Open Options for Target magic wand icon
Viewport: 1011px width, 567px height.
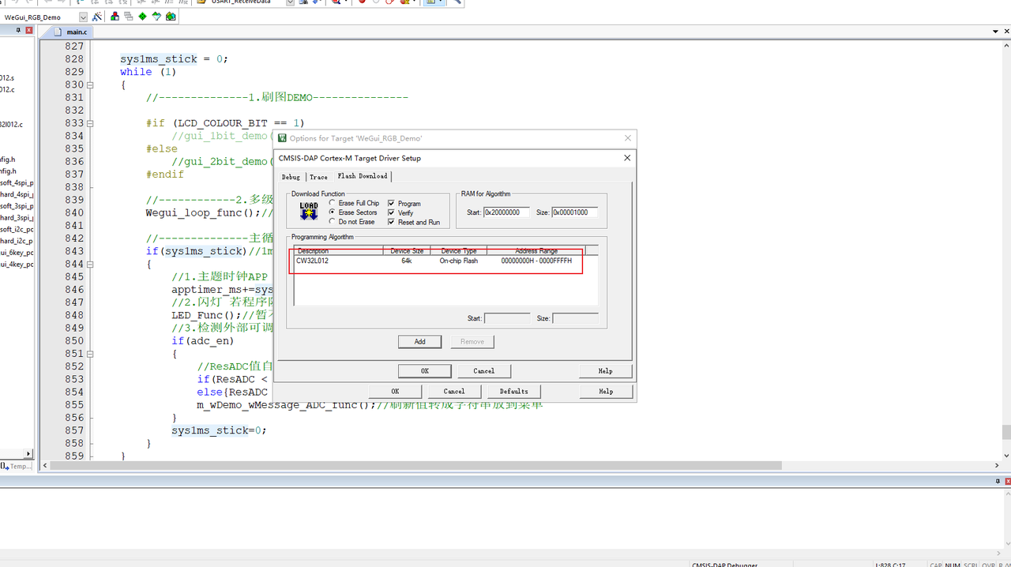pyautogui.click(x=97, y=17)
